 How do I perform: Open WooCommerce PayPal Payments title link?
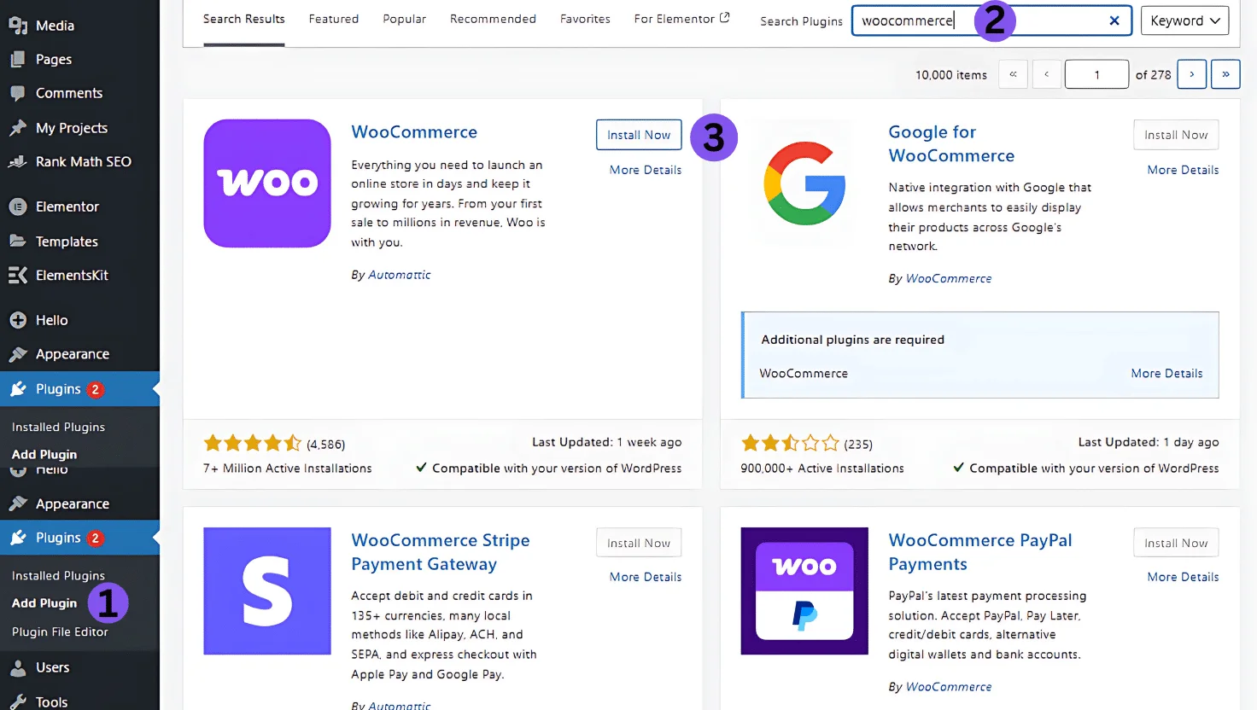coord(980,552)
